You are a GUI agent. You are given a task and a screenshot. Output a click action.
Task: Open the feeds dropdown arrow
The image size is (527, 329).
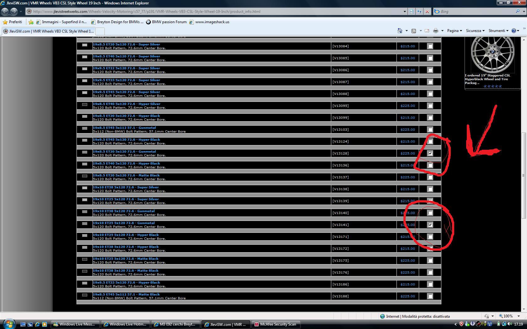pos(421,31)
